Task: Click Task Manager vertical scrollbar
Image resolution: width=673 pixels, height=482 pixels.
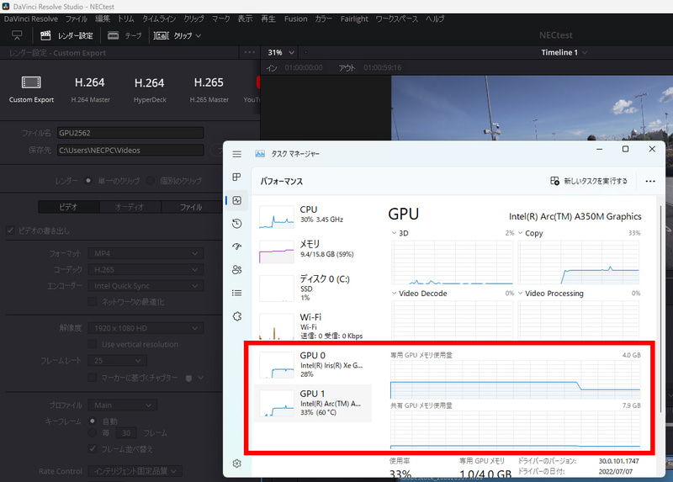Action: click(x=660, y=309)
